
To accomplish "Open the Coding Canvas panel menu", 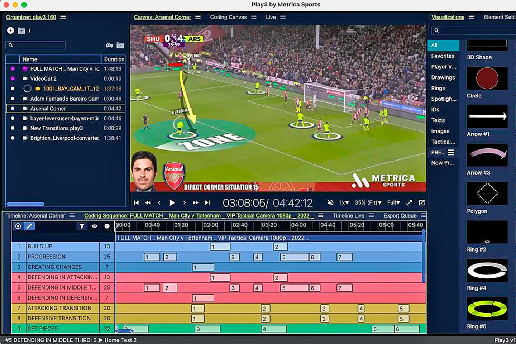I will (254, 17).
